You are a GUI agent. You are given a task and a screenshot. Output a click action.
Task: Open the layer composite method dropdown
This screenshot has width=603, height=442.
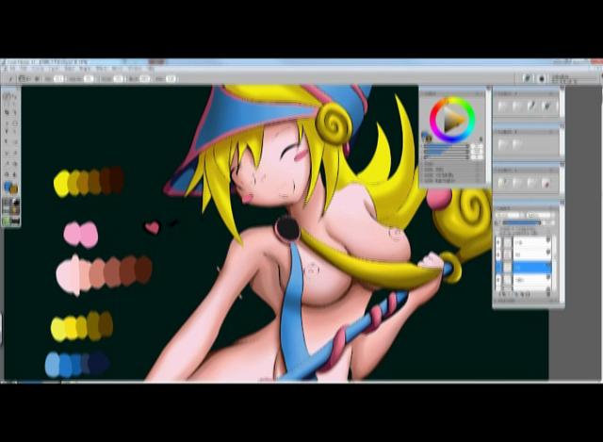tap(511, 215)
